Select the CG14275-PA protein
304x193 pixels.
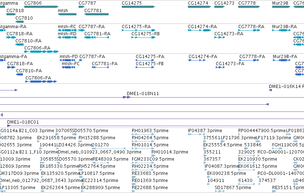tap(145, 60)
